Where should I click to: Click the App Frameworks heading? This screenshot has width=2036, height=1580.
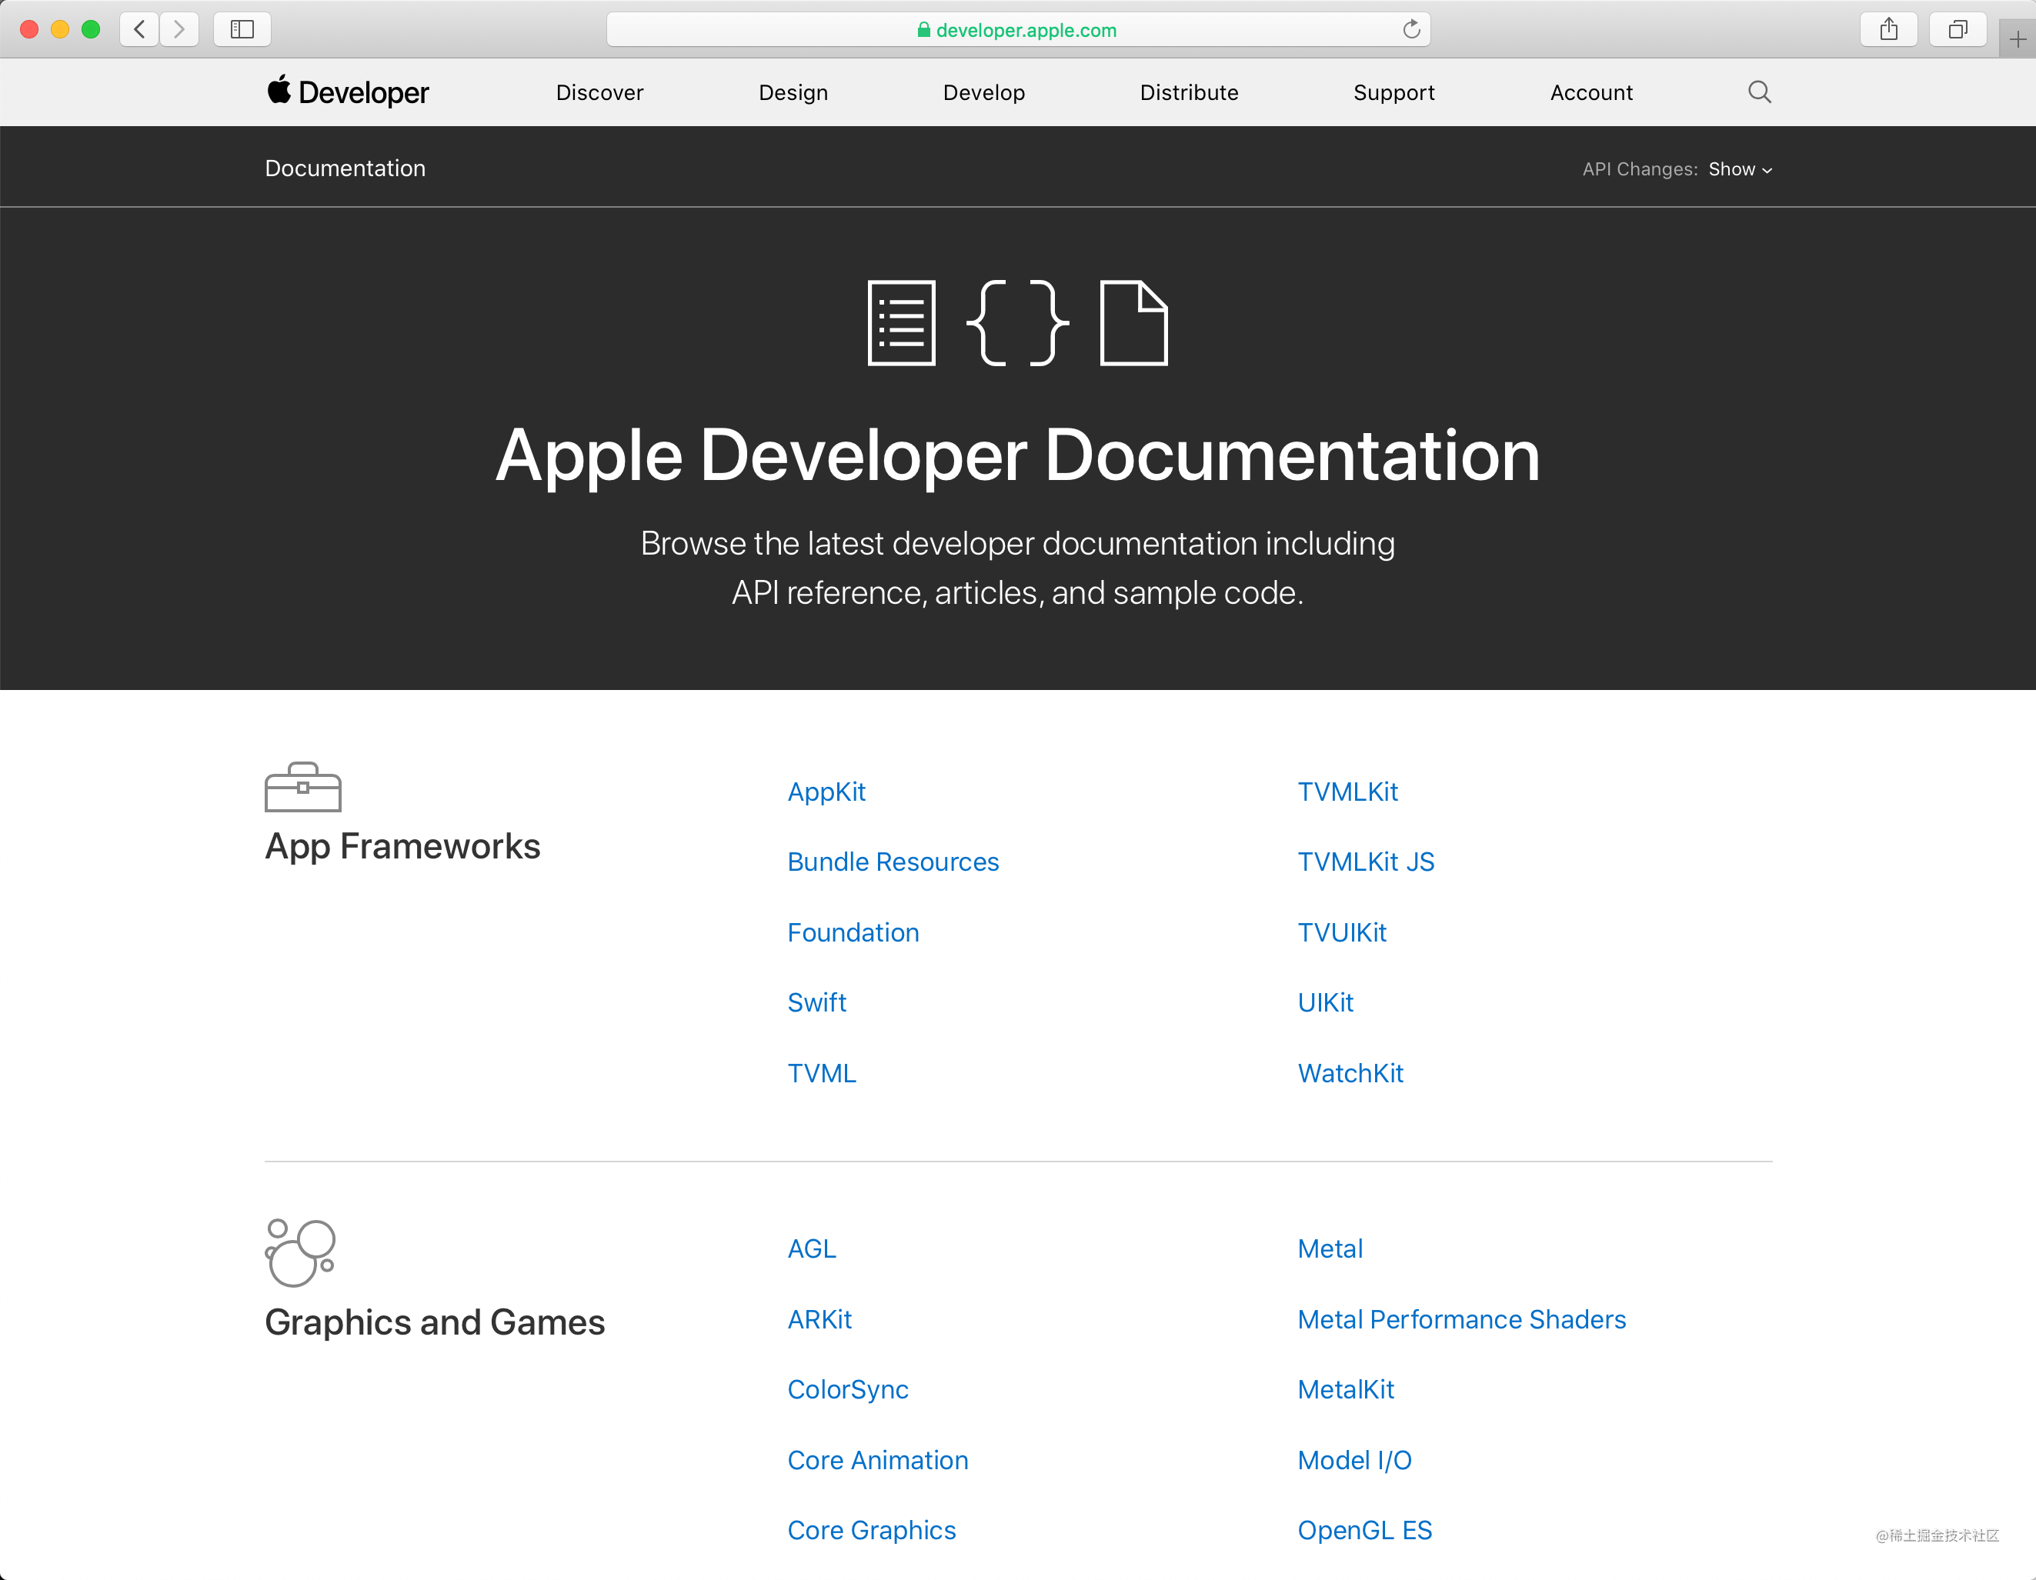pyautogui.click(x=402, y=846)
